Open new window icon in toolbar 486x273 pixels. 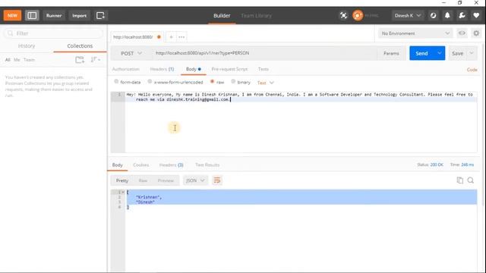[100, 15]
